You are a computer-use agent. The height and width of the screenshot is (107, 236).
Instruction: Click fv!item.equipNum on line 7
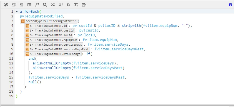pyautogui.click(x=100, y=40)
